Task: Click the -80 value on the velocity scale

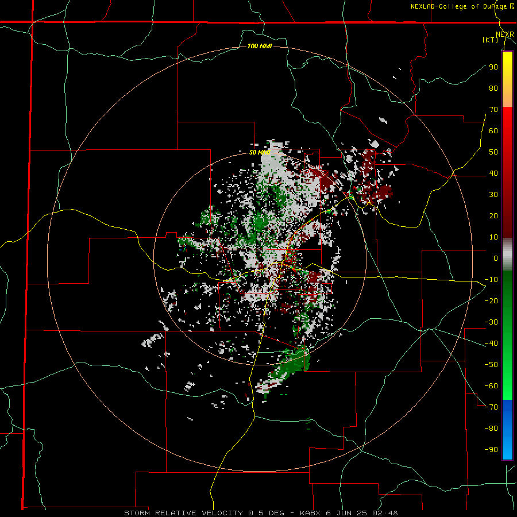Action: pos(491,429)
